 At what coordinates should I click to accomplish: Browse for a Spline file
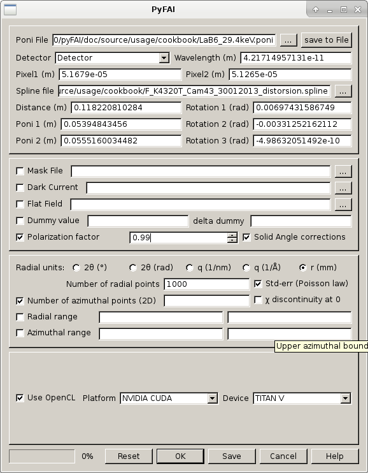tap(343, 91)
